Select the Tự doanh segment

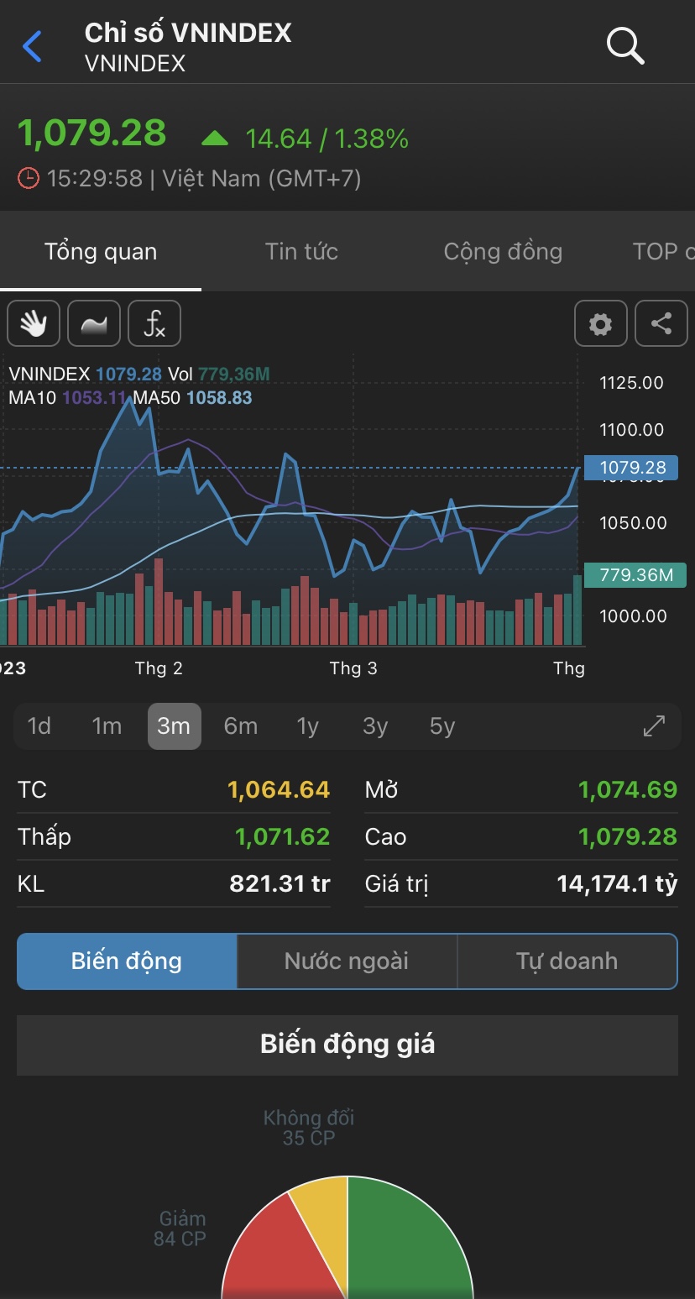point(567,961)
